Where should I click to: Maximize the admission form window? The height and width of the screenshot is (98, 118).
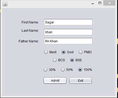point(100,3)
